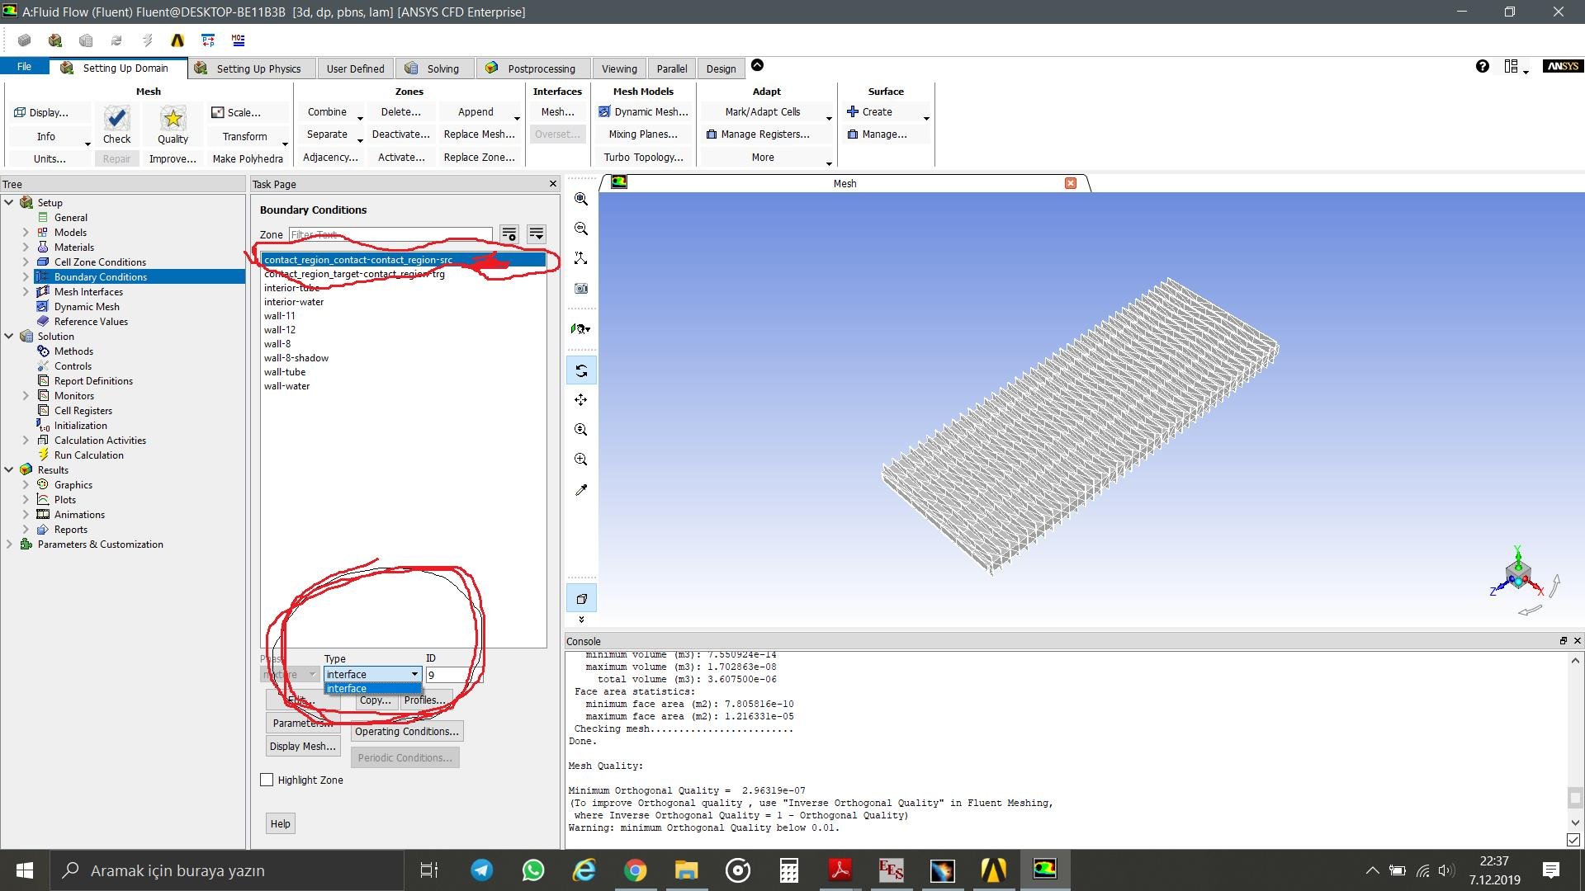Open the ANSYS help question mark
The height and width of the screenshot is (891, 1585).
point(1483,65)
